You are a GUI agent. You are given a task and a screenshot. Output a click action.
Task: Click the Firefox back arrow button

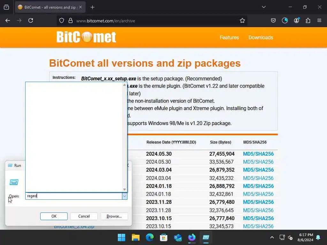[8, 20]
